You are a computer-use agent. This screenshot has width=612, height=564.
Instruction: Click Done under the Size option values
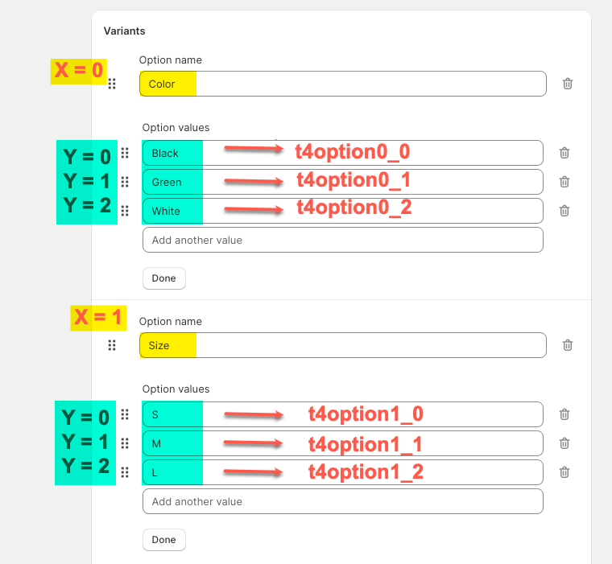[x=164, y=540]
